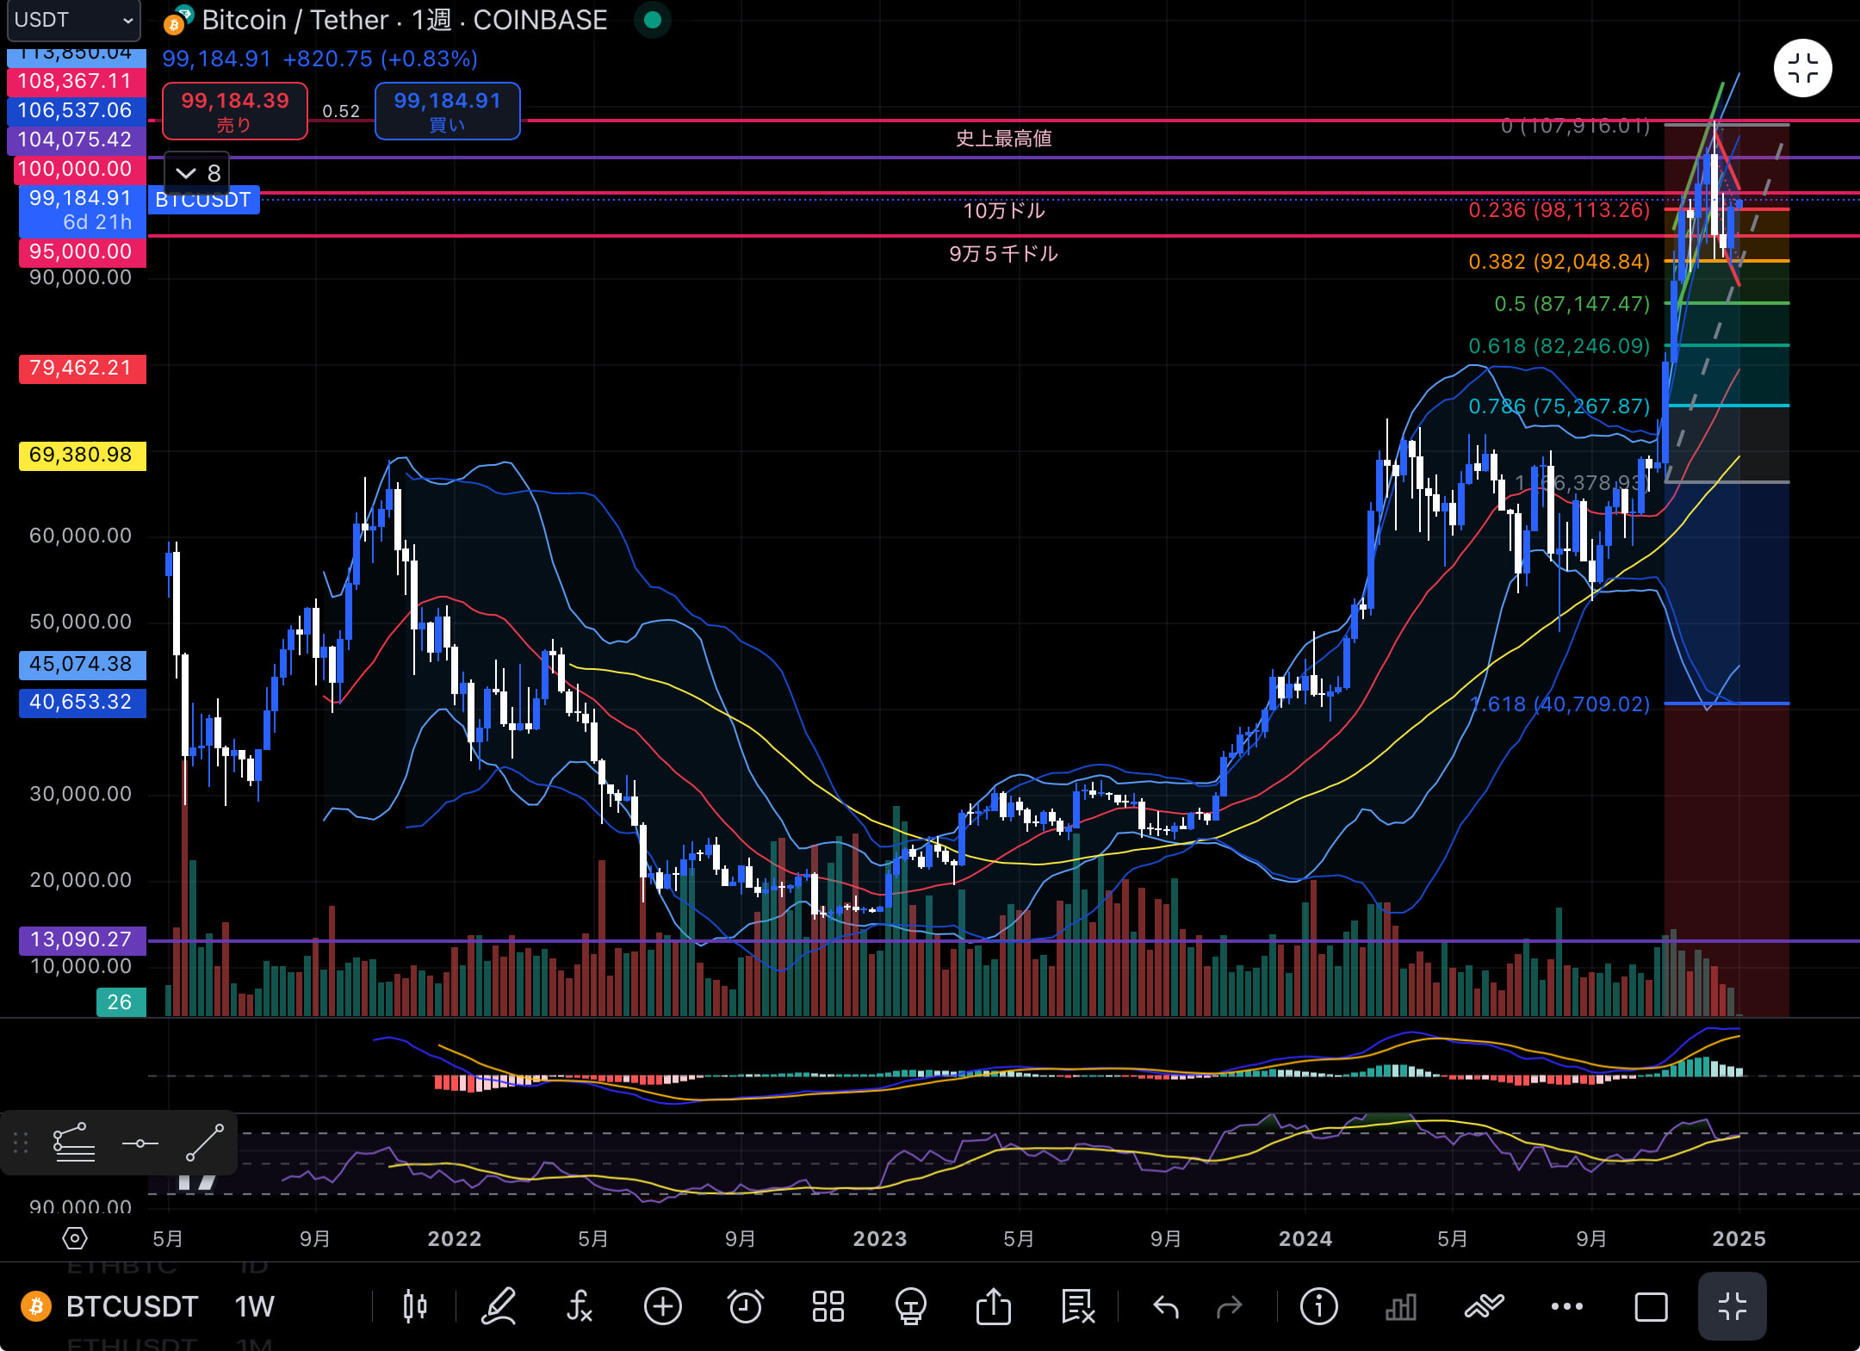1860x1351 pixels.
Task: Create a price alert with alarm clock icon
Action: pos(745,1306)
